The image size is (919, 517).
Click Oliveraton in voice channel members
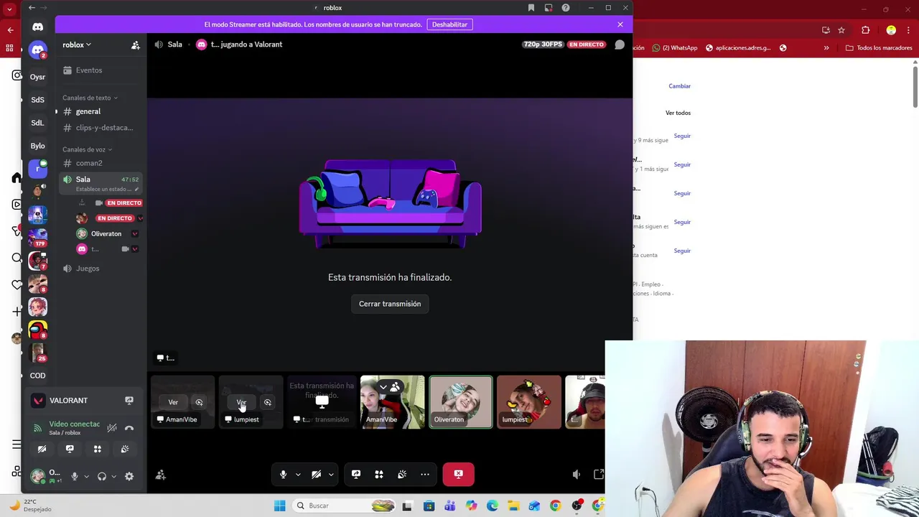(106, 233)
